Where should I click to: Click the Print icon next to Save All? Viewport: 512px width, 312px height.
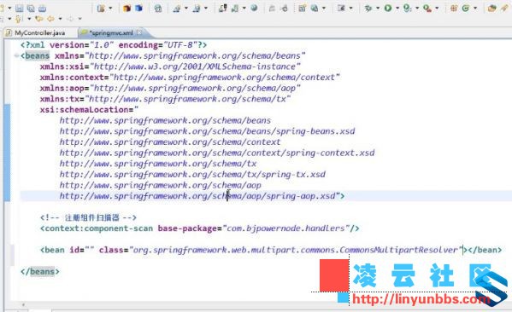coord(43,9)
